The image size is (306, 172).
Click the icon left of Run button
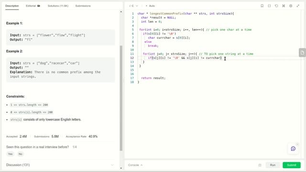[x=260, y=165]
